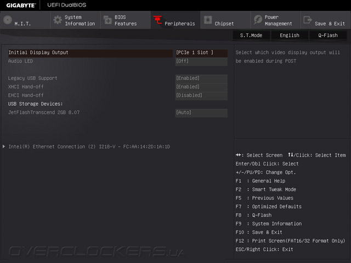Click the Power Management lightning icon
The width and height of the screenshot is (351, 263).
[258, 20]
